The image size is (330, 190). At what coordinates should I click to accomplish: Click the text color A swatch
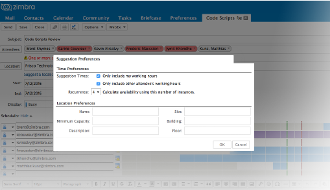pyautogui.click(x=139, y=184)
